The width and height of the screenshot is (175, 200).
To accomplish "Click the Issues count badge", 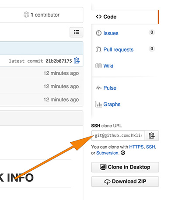I will point(152,32).
